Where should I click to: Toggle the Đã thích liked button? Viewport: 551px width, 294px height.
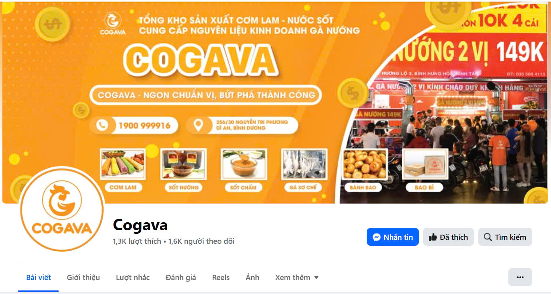tap(448, 237)
